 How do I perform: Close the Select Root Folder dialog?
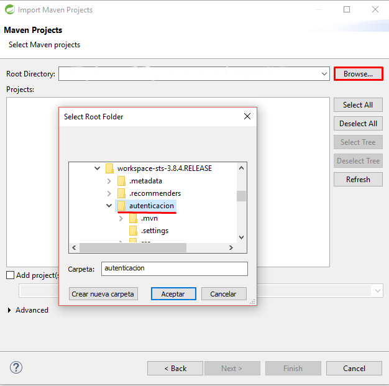[x=247, y=116]
